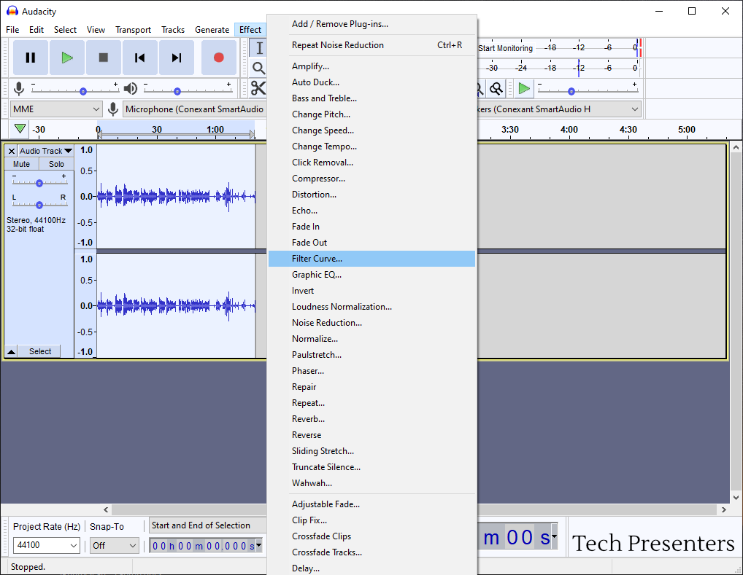The image size is (743, 575).
Task: Choose Adjustable Fade... effect
Action: pyautogui.click(x=371, y=504)
